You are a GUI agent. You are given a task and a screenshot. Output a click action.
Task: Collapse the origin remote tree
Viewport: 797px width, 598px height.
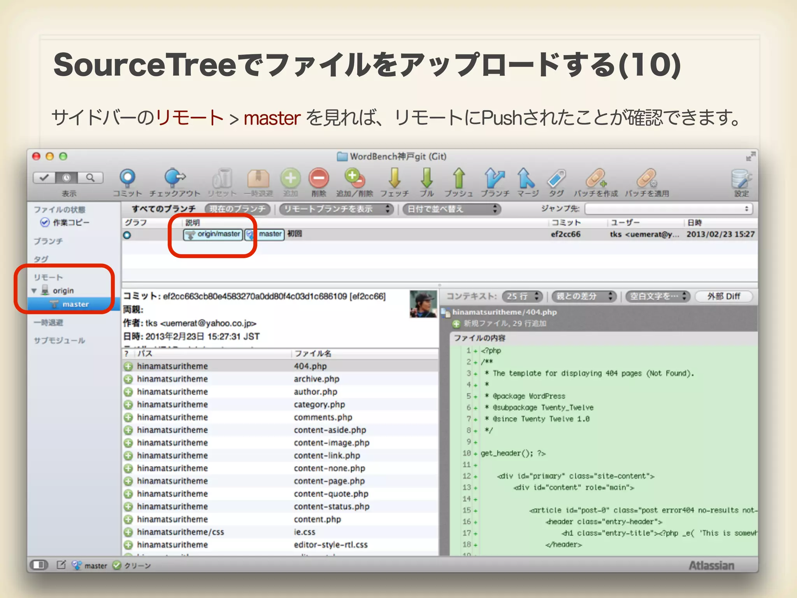click(34, 291)
